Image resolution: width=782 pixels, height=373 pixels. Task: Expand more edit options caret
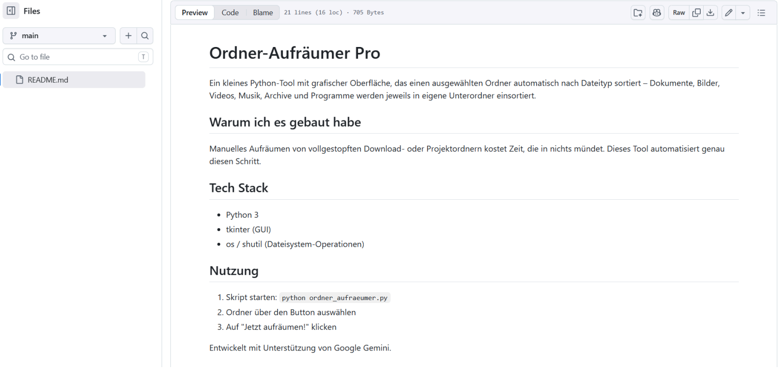743,13
